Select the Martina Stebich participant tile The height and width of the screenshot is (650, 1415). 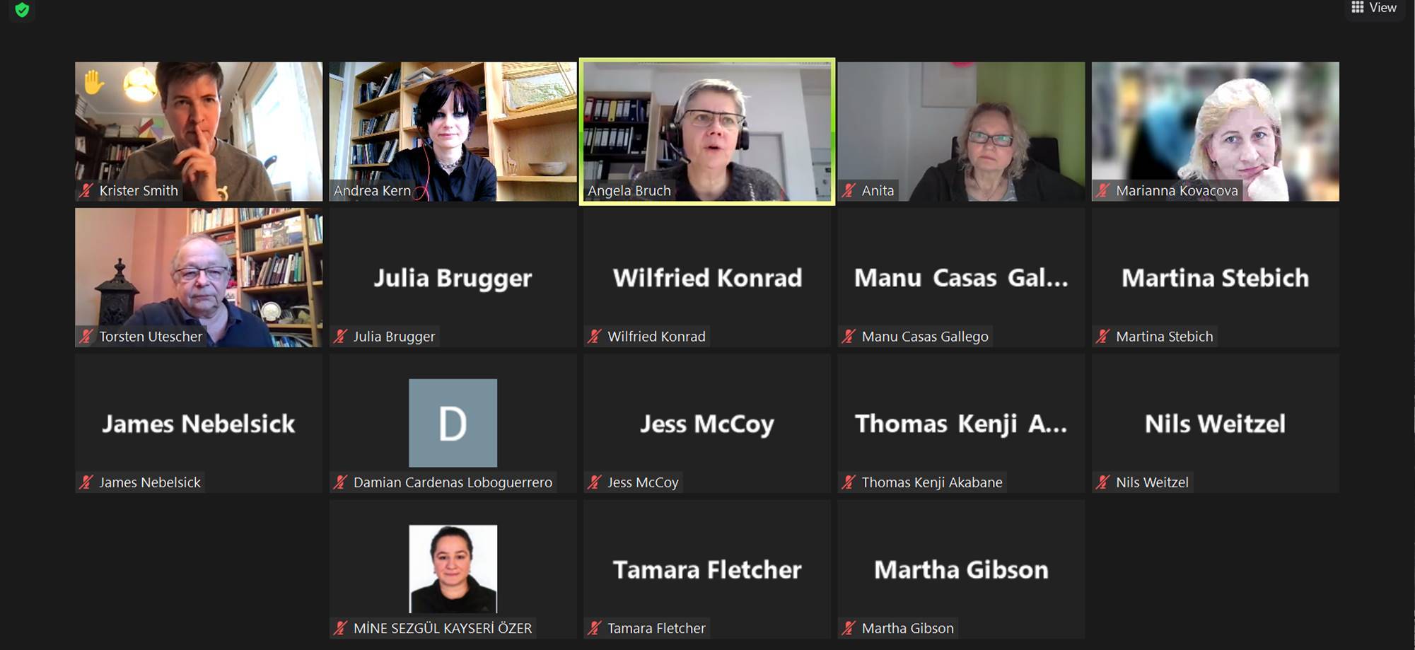(1215, 277)
